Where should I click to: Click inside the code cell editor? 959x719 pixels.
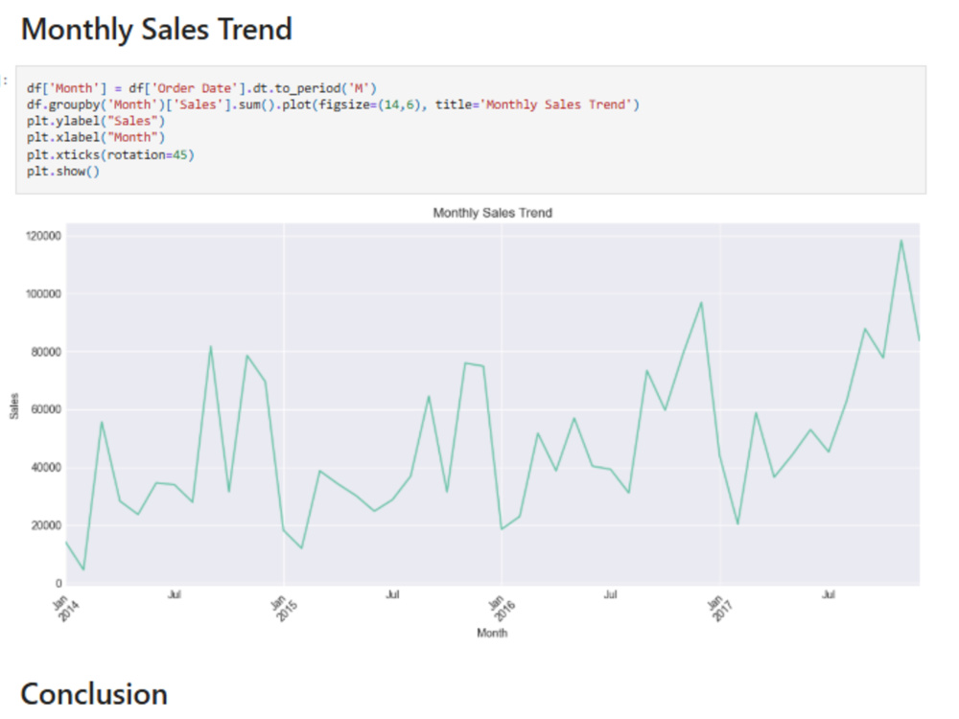470,129
